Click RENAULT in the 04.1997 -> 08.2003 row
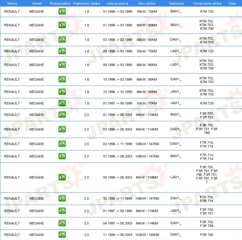This screenshot has width=242, height=240. point(12,223)
